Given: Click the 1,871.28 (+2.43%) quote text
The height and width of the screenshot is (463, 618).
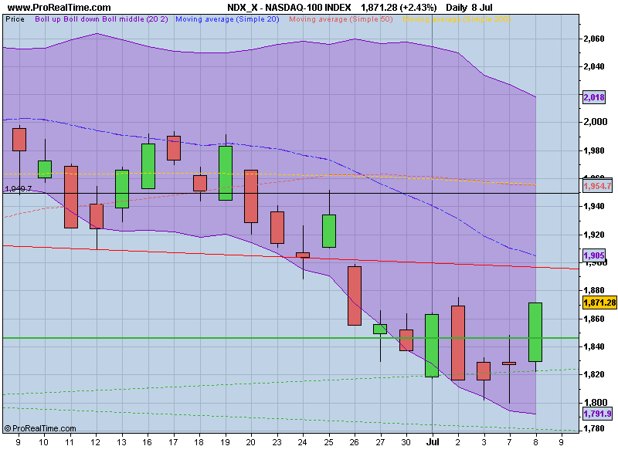Looking at the screenshot, I should (399, 8).
